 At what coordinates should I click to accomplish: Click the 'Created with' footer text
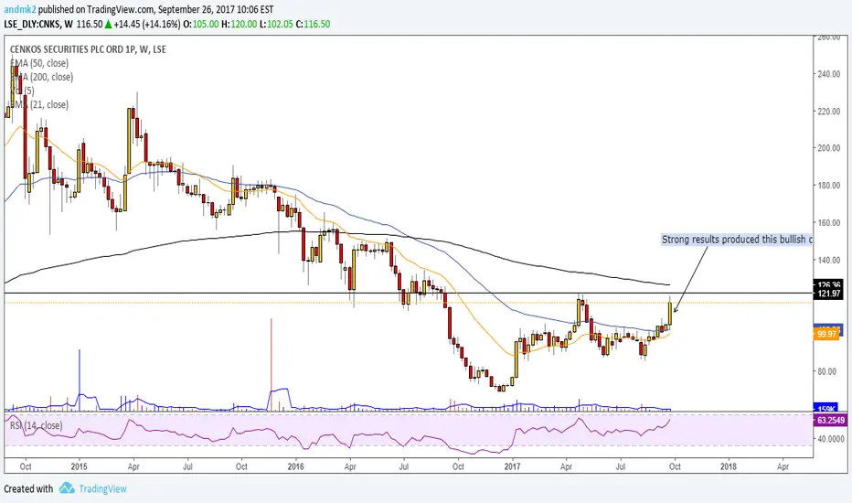(x=28, y=489)
